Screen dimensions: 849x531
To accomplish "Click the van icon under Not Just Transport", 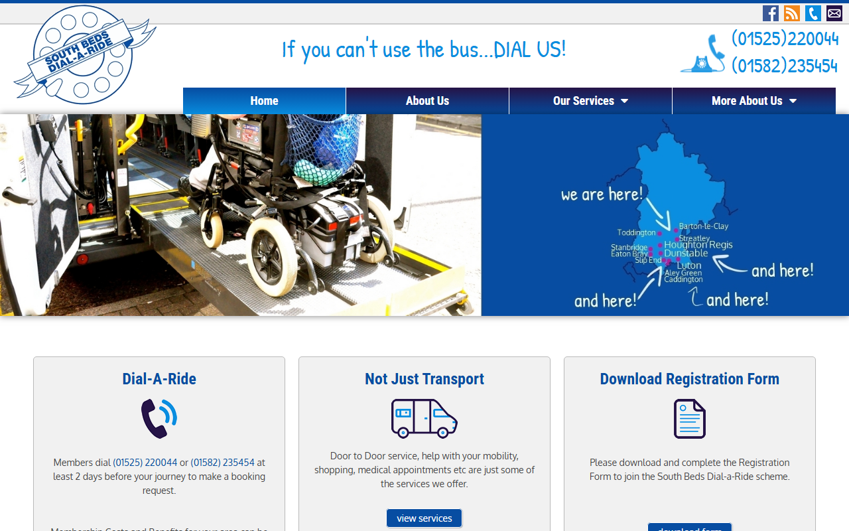I will [424, 418].
